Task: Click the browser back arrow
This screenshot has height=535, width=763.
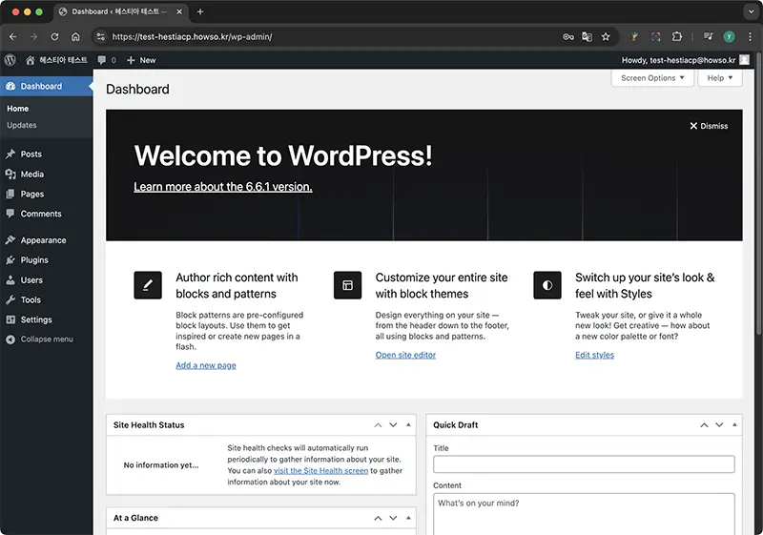Action: [13, 36]
